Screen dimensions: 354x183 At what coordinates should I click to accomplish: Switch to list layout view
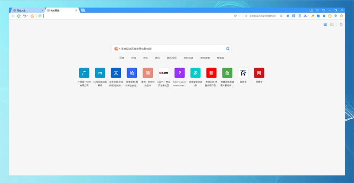(325, 24)
